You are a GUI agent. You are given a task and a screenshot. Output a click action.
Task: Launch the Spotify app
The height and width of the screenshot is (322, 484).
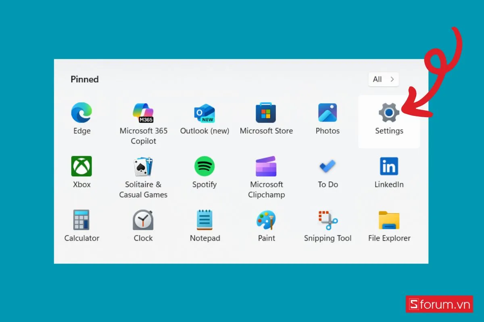pyautogui.click(x=204, y=166)
